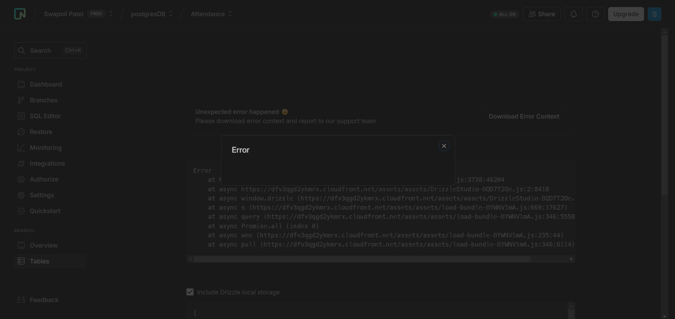Viewport: 675px width, 319px height.
Task: Click the Settings gear icon
Action: click(21, 195)
